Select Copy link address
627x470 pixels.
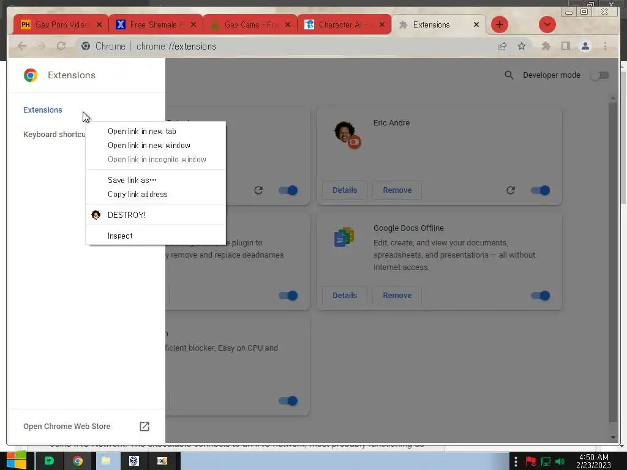coord(156,194)
